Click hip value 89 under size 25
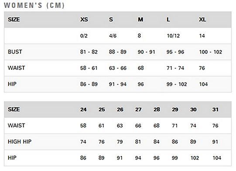The width and height of the screenshot is (236, 171). pos(102,158)
